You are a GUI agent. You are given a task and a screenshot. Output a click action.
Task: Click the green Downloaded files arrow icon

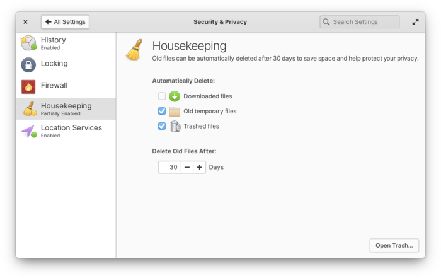click(175, 96)
